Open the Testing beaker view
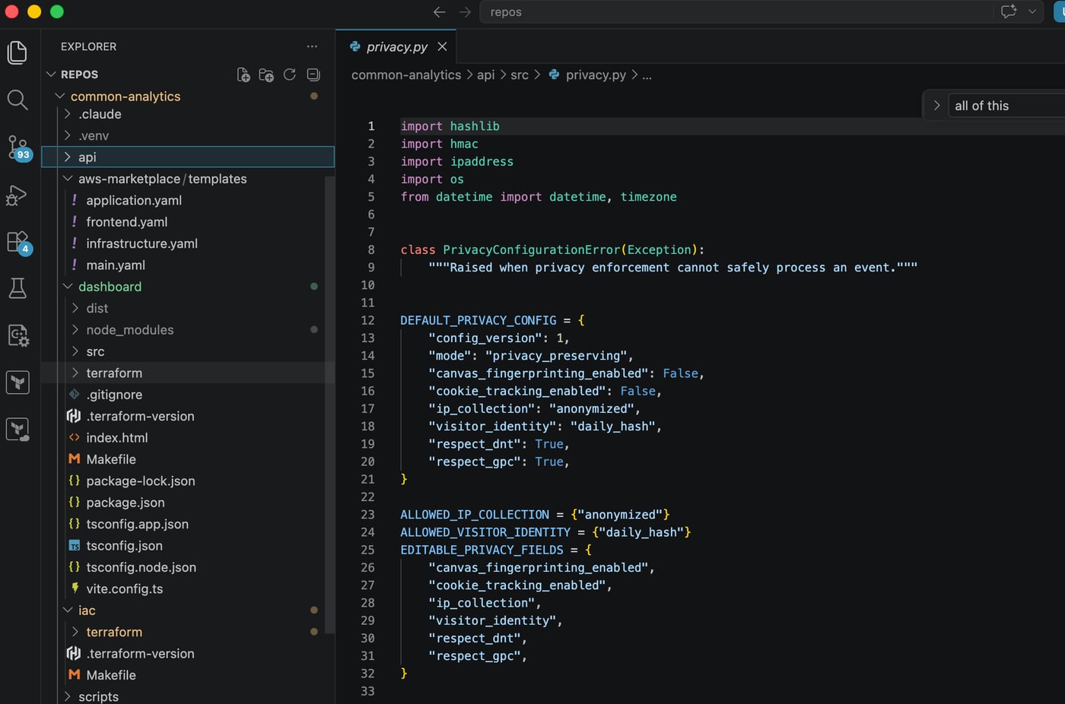 [17, 288]
